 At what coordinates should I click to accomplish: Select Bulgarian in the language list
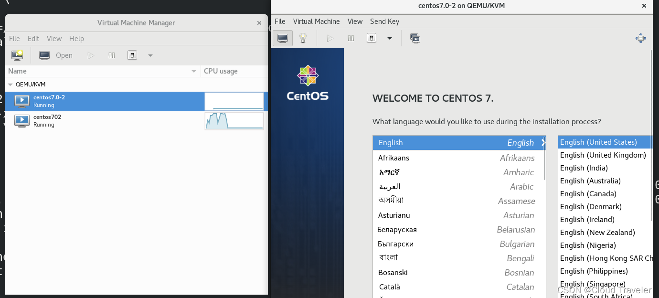pos(459,244)
